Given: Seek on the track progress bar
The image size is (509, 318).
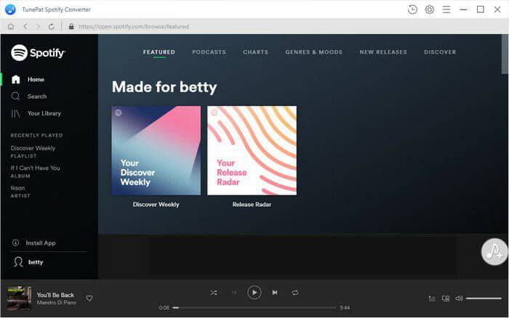Looking at the screenshot, I should (x=254, y=308).
